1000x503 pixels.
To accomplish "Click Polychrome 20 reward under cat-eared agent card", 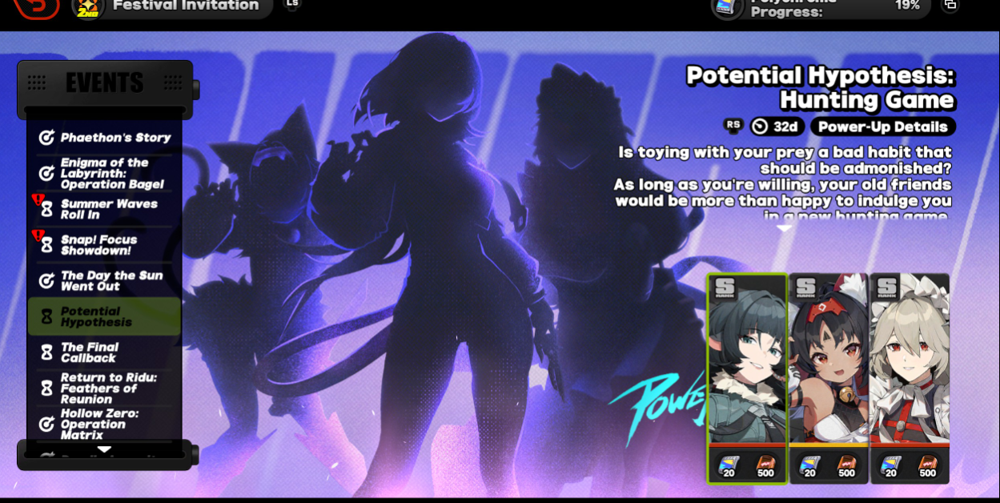I will (809, 466).
